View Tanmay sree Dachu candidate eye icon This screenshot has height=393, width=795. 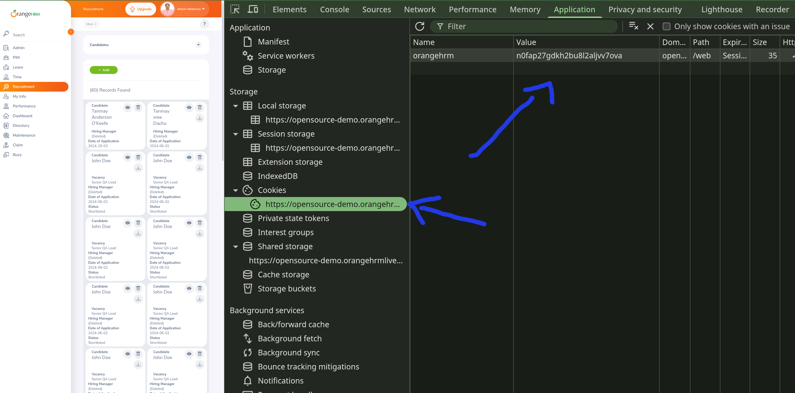pyautogui.click(x=189, y=107)
